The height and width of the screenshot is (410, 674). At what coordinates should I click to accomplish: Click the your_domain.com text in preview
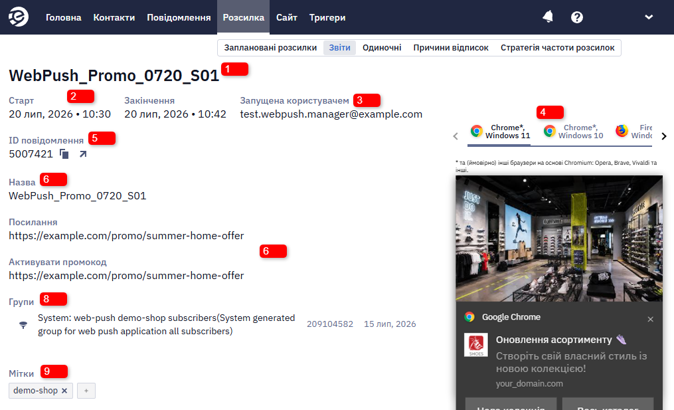(529, 384)
